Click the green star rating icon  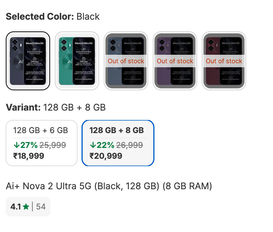26,207
